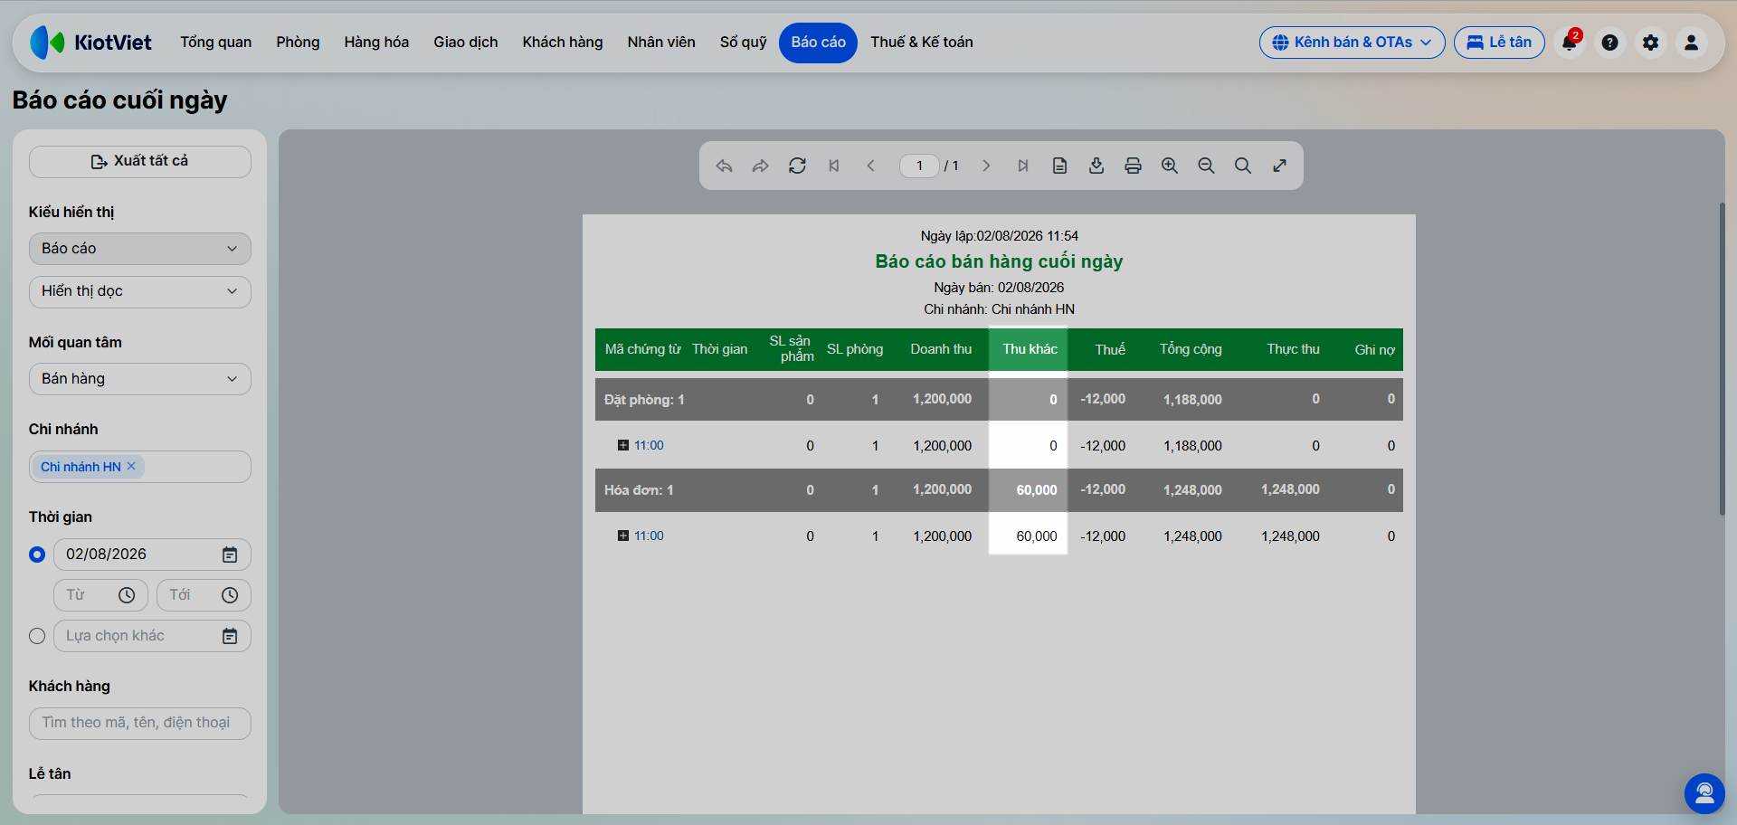Open Thuế & Kế toán menu
This screenshot has height=825, width=1737.
click(922, 43)
